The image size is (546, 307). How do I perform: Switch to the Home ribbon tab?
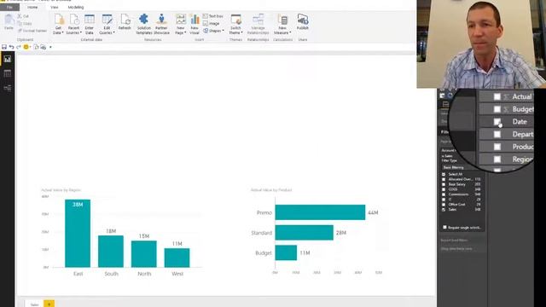coord(32,7)
